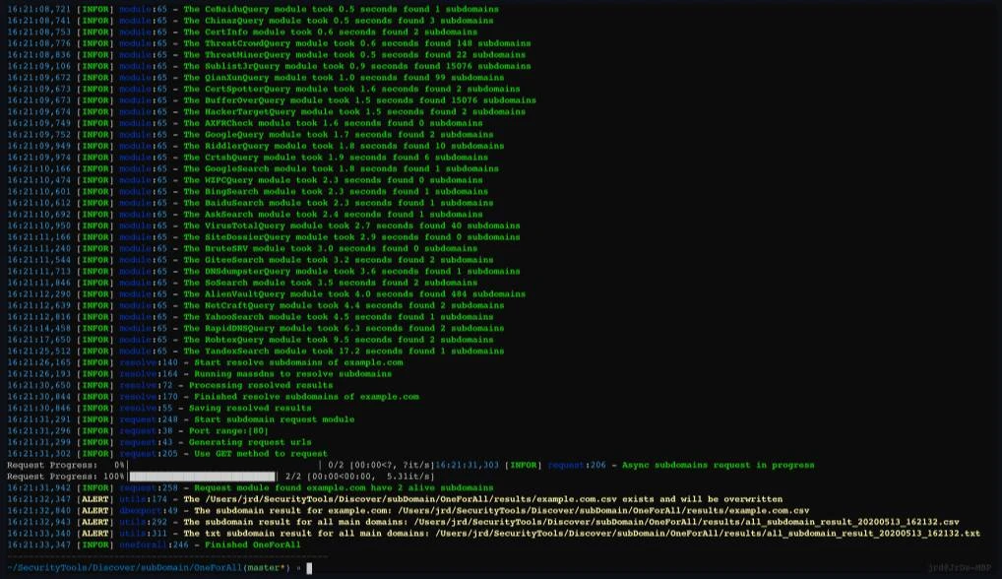The height and width of the screenshot is (579, 1002).
Task: Click the YandexSearch module name
Action: [236, 352]
